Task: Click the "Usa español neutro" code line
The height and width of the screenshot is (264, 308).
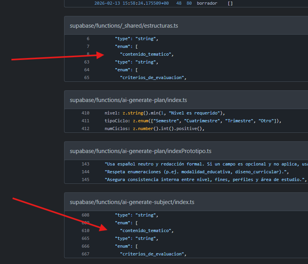Action: pos(206,164)
